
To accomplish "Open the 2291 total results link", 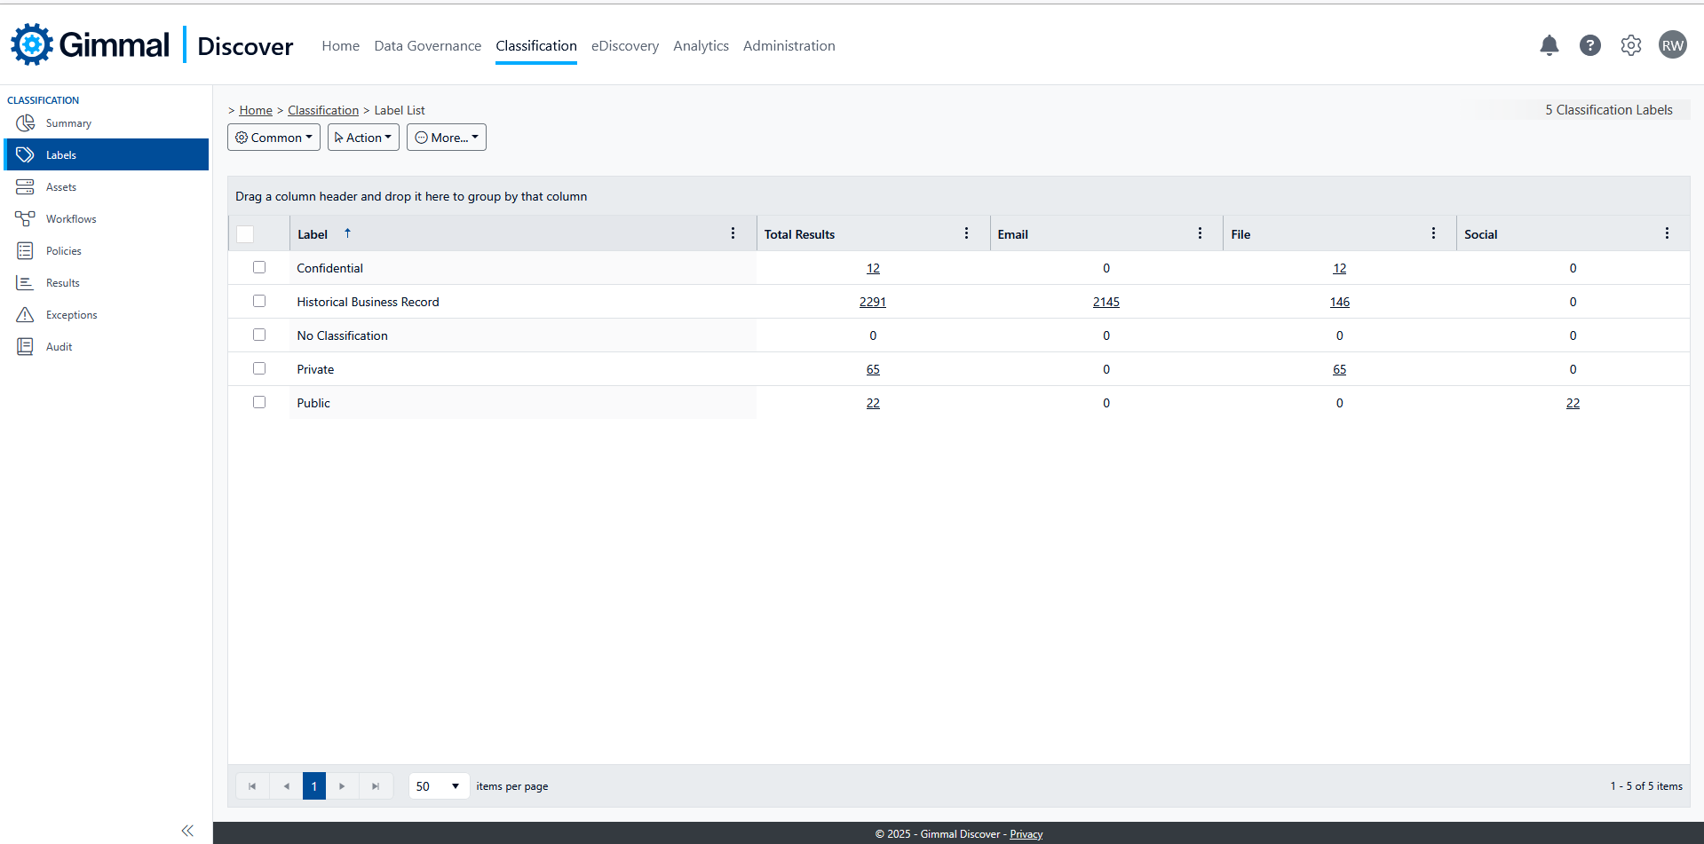I will pos(872,302).
